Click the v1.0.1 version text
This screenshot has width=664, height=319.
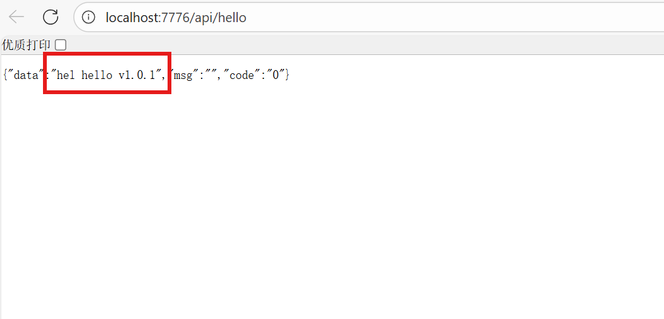point(137,75)
